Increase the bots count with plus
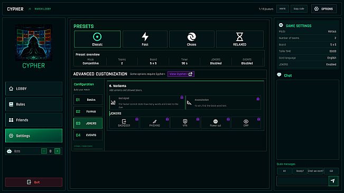344x193 pixels. (x=57, y=151)
